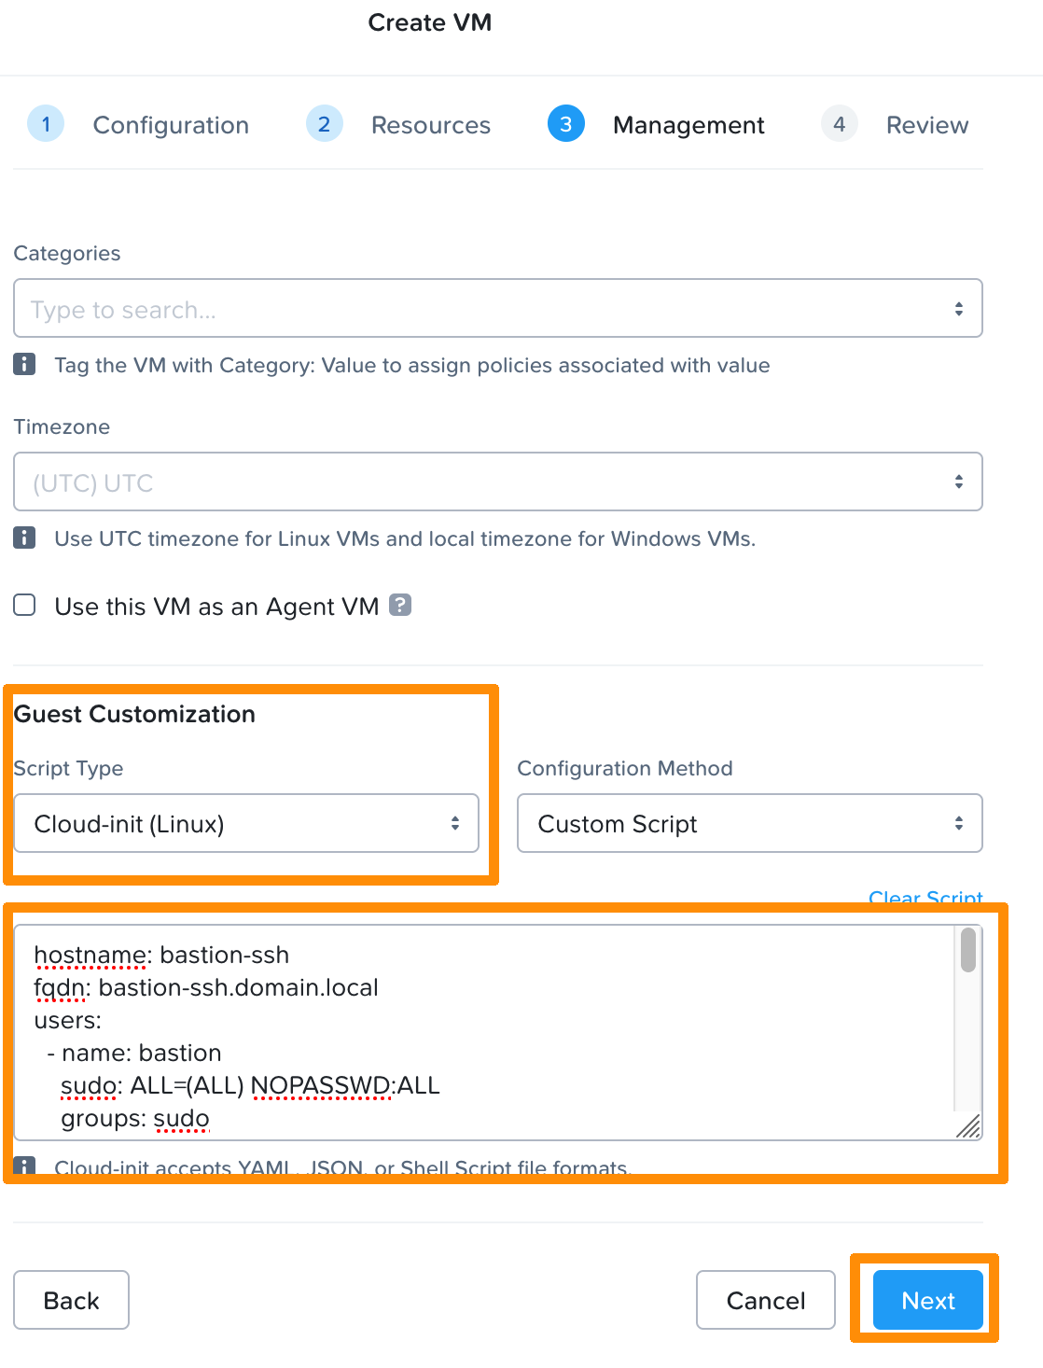Open the Categories search dropdown

(x=497, y=308)
